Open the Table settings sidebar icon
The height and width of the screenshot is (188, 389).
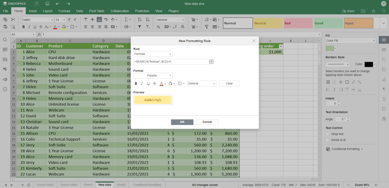(x=384, y=50)
